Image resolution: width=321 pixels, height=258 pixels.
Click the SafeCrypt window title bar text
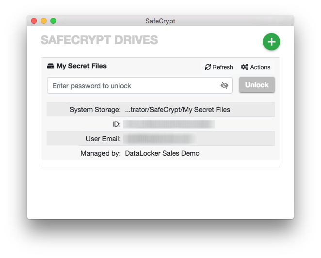pyautogui.click(x=160, y=21)
